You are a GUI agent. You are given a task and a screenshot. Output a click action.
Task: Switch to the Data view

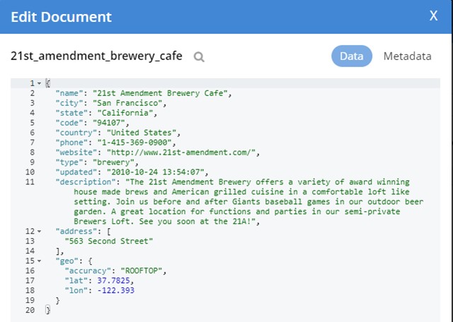click(x=351, y=56)
